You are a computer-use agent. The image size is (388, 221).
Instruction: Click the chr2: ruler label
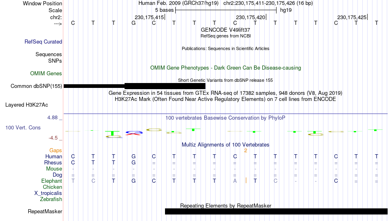point(56,17)
